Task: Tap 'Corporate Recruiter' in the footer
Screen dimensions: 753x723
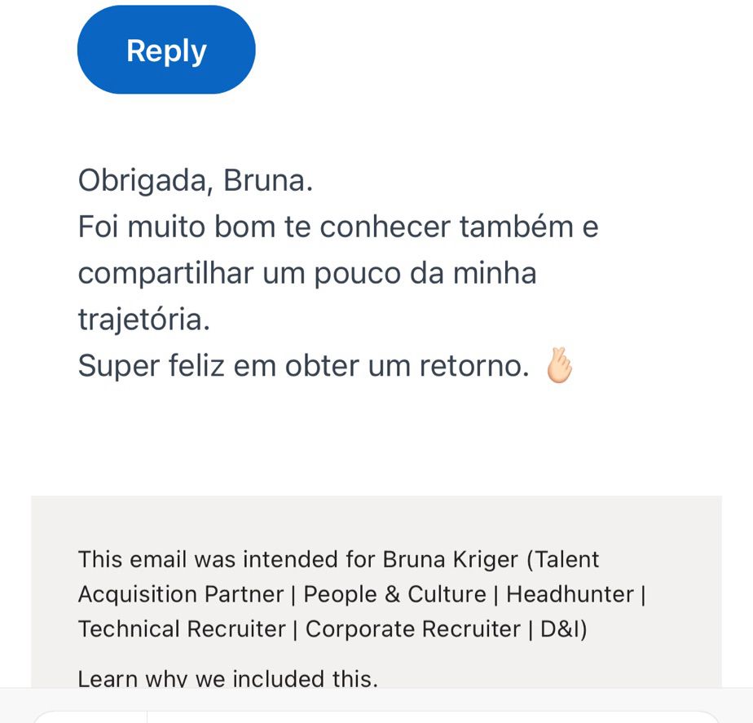Action: point(413,628)
